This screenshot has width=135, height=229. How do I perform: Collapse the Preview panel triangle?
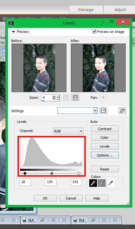14,32
